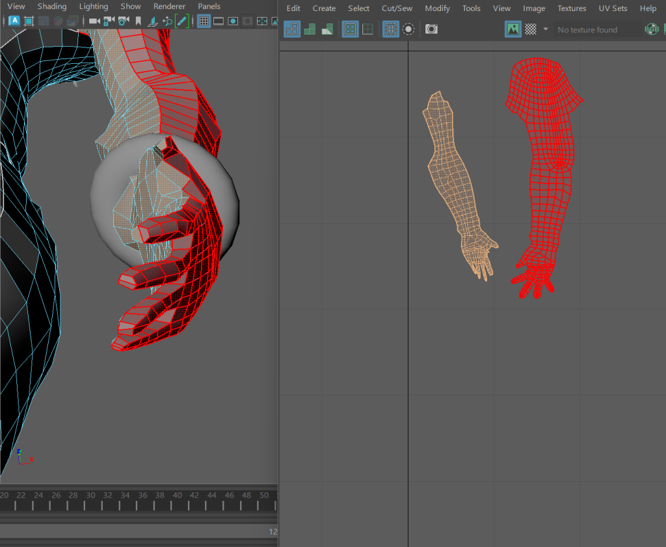Expand the texture display dropdown arrow

[545, 29]
